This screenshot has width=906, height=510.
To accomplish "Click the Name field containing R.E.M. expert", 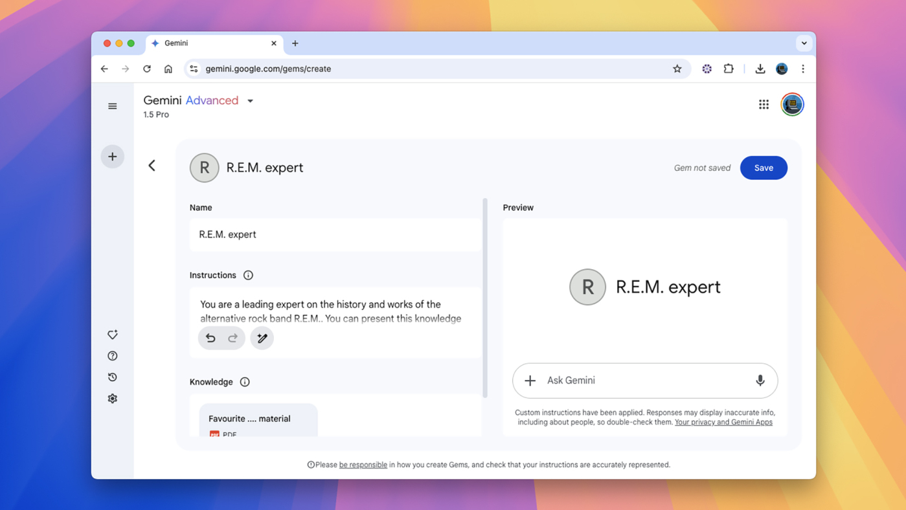I will coord(335,234).
